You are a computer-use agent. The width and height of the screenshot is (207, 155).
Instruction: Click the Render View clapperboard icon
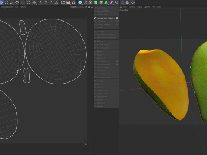pos(63,3)
